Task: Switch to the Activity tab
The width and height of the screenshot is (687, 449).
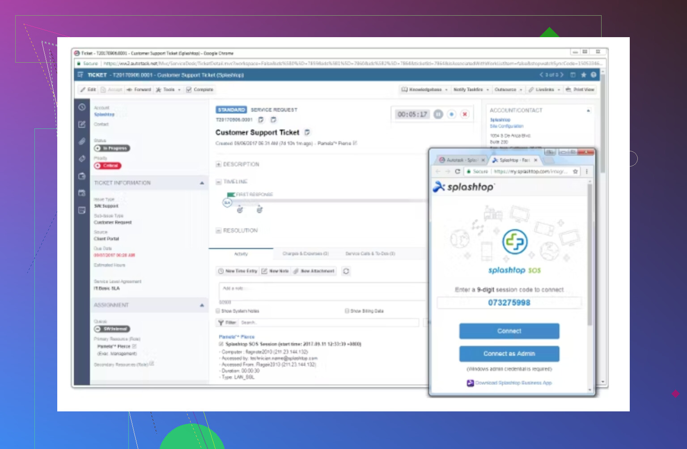Action: tap(241, 254)
